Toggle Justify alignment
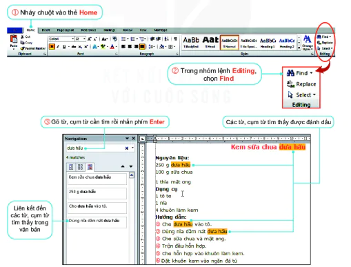The height and width of the screenshot is (267, 351). (143, 47)
